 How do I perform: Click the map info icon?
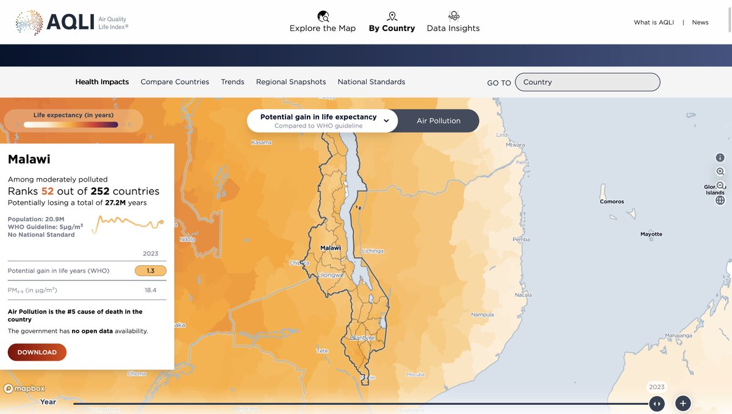click(720, 157)
